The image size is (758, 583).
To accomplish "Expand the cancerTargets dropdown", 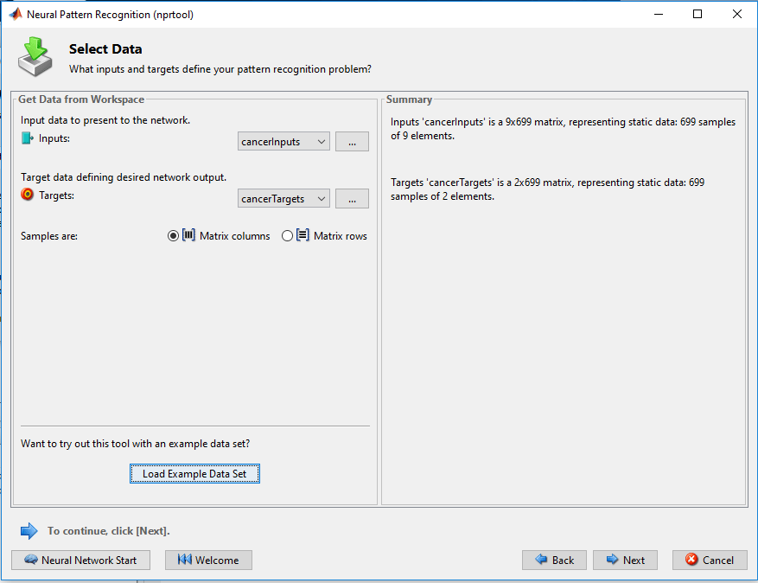I will click(283, 198).
